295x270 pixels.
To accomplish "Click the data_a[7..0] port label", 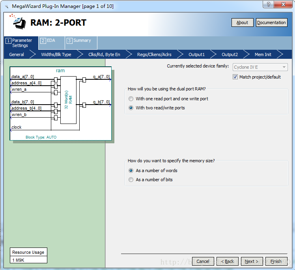I will (22, 77).
